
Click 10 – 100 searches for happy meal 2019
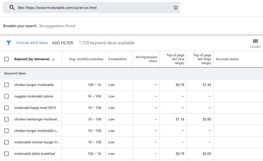(x=95, y=108)
